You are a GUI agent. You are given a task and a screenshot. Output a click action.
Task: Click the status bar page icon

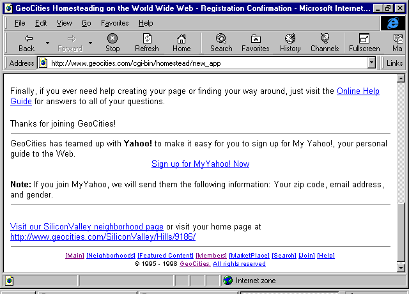click(10, 281)
